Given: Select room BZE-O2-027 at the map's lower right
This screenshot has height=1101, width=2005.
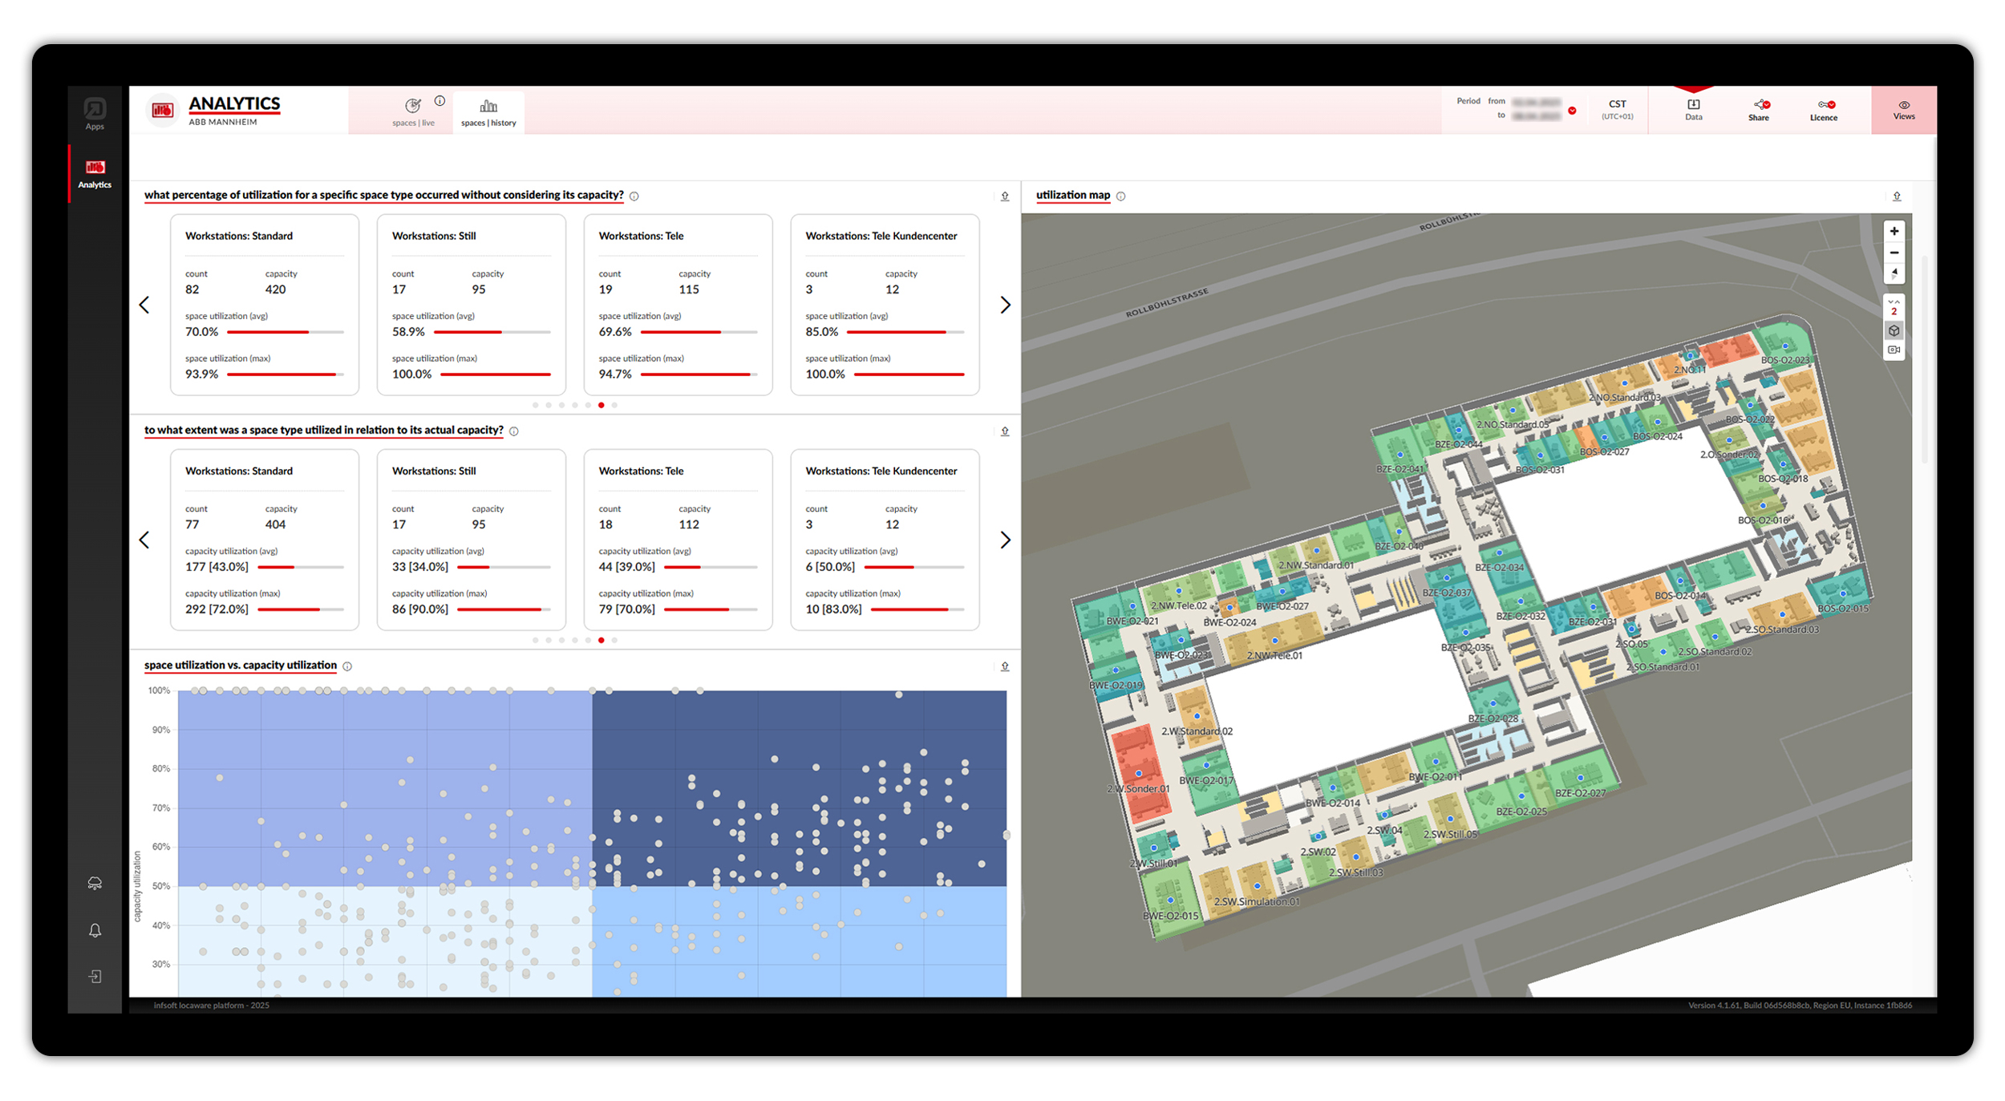Looking at the screenshot, I should coord(1580,778).
